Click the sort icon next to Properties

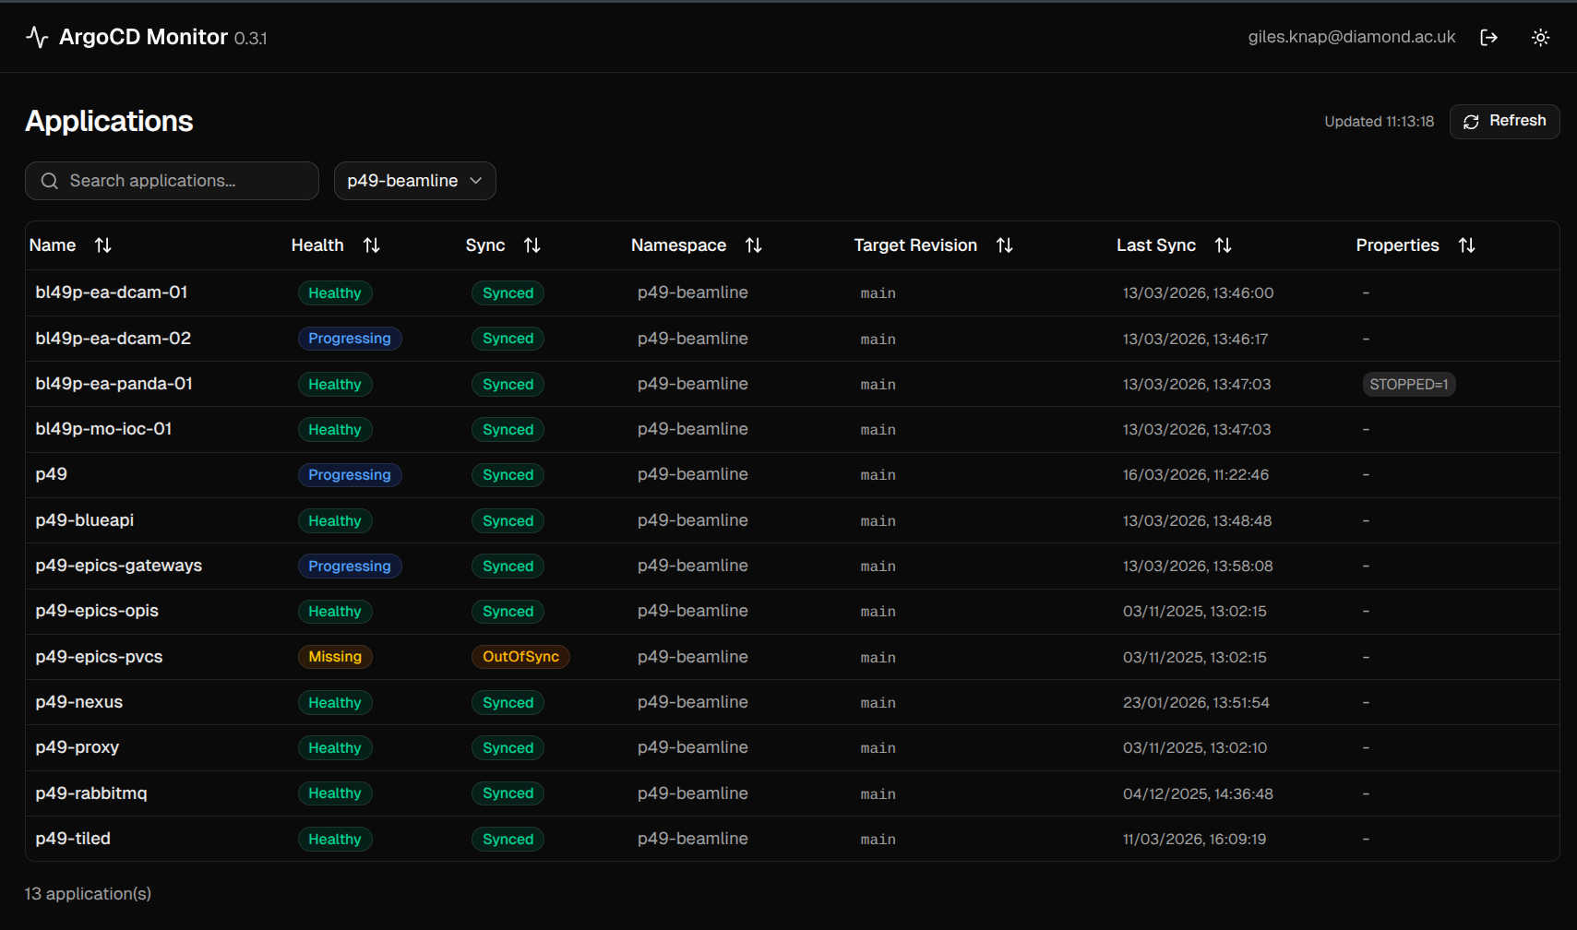(1468, 244)
